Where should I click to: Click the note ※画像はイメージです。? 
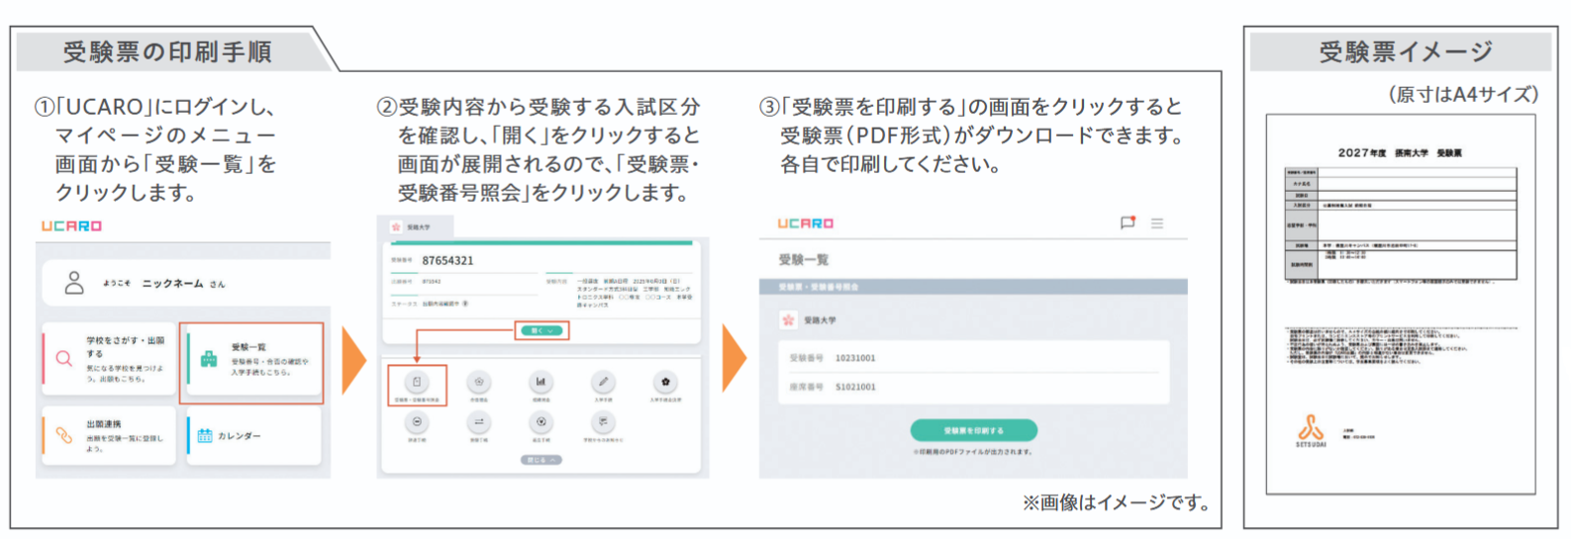[x=1117, y=502]
